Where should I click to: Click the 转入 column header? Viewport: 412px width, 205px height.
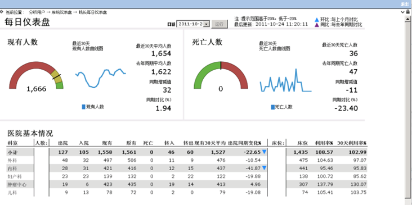tap(169, 143)
